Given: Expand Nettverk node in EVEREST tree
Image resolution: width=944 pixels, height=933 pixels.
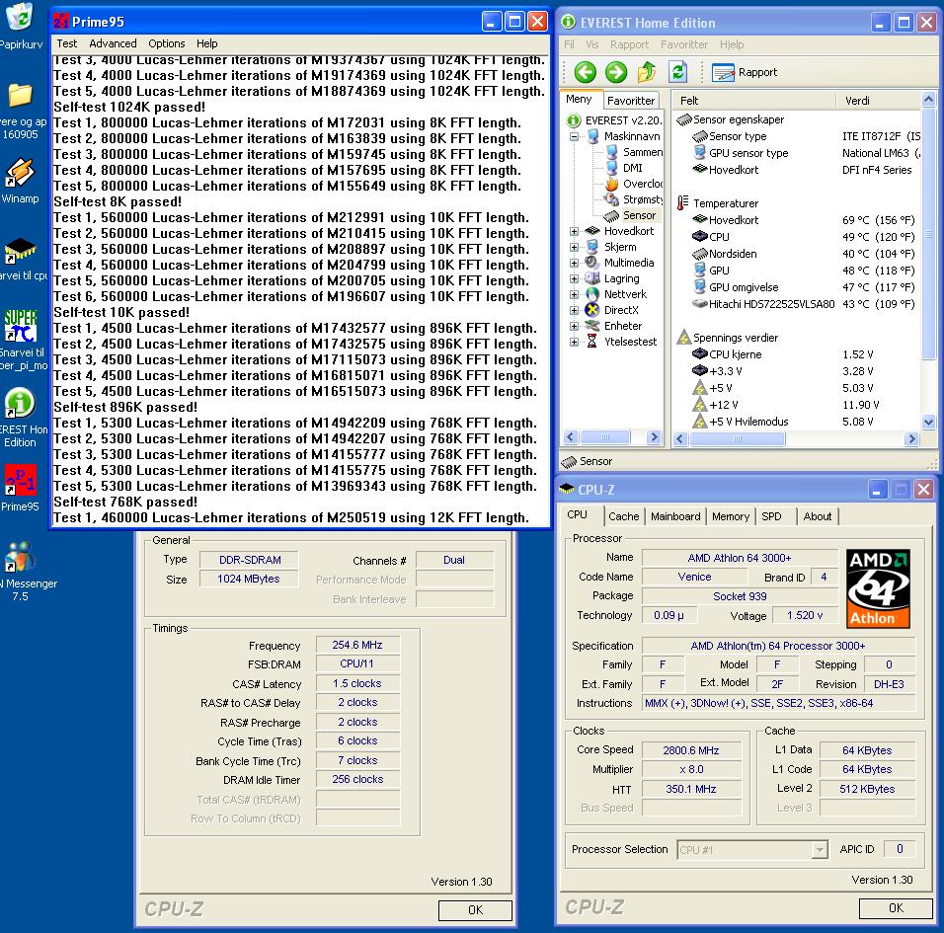Looking at the screenshot, I should 575,294.
